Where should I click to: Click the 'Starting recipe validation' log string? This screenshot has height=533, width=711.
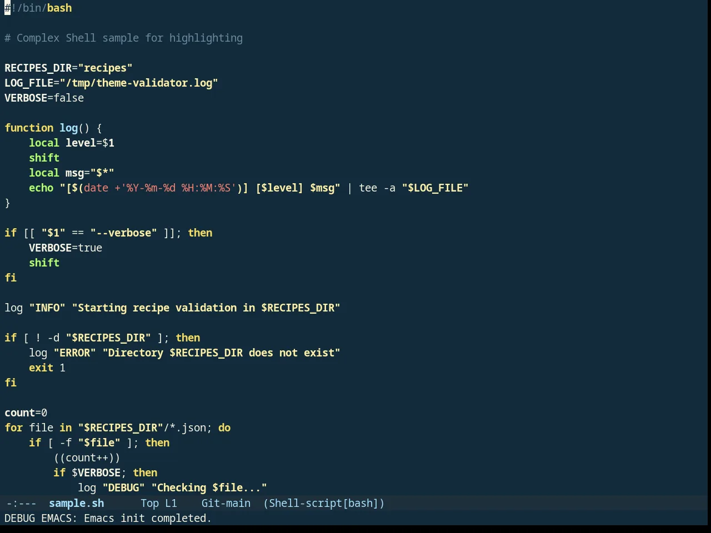(206, 308)
